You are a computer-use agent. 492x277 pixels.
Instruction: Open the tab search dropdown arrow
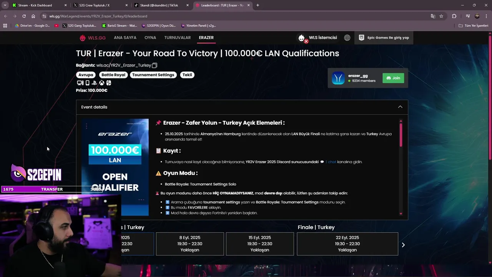pyautogui.click(x=5, y=5)
